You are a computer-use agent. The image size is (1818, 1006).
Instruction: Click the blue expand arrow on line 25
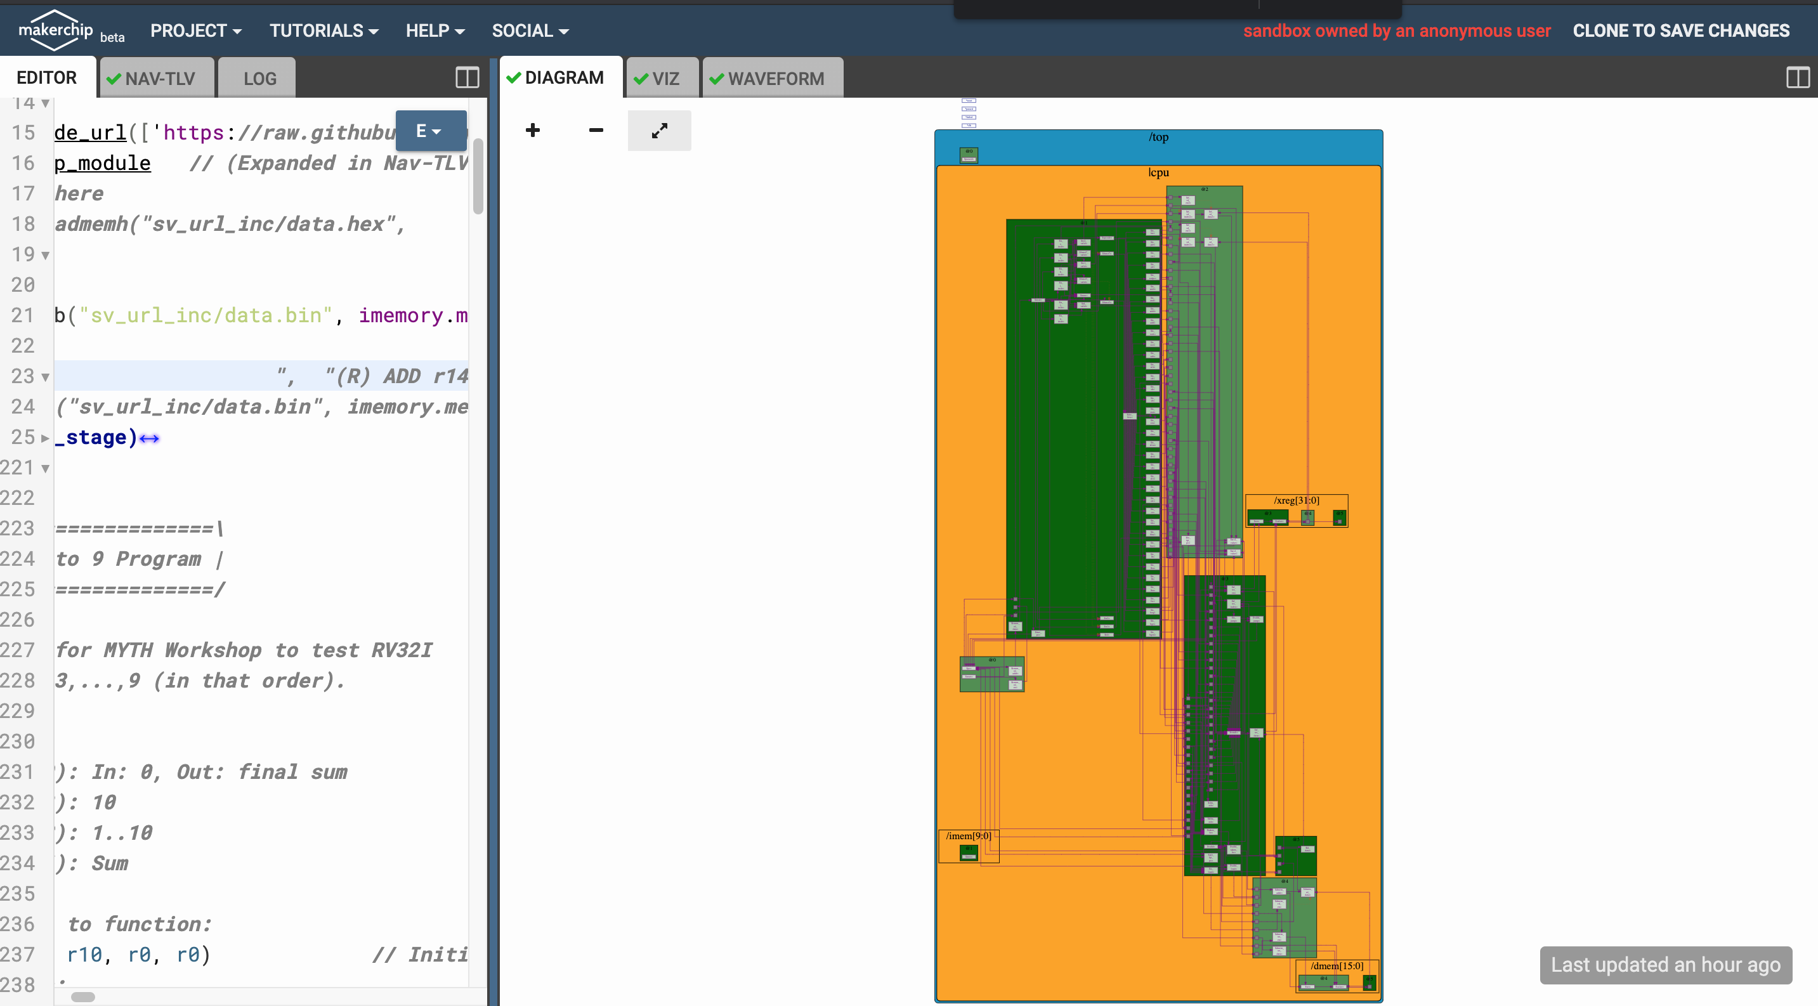[x=149, y=439]
